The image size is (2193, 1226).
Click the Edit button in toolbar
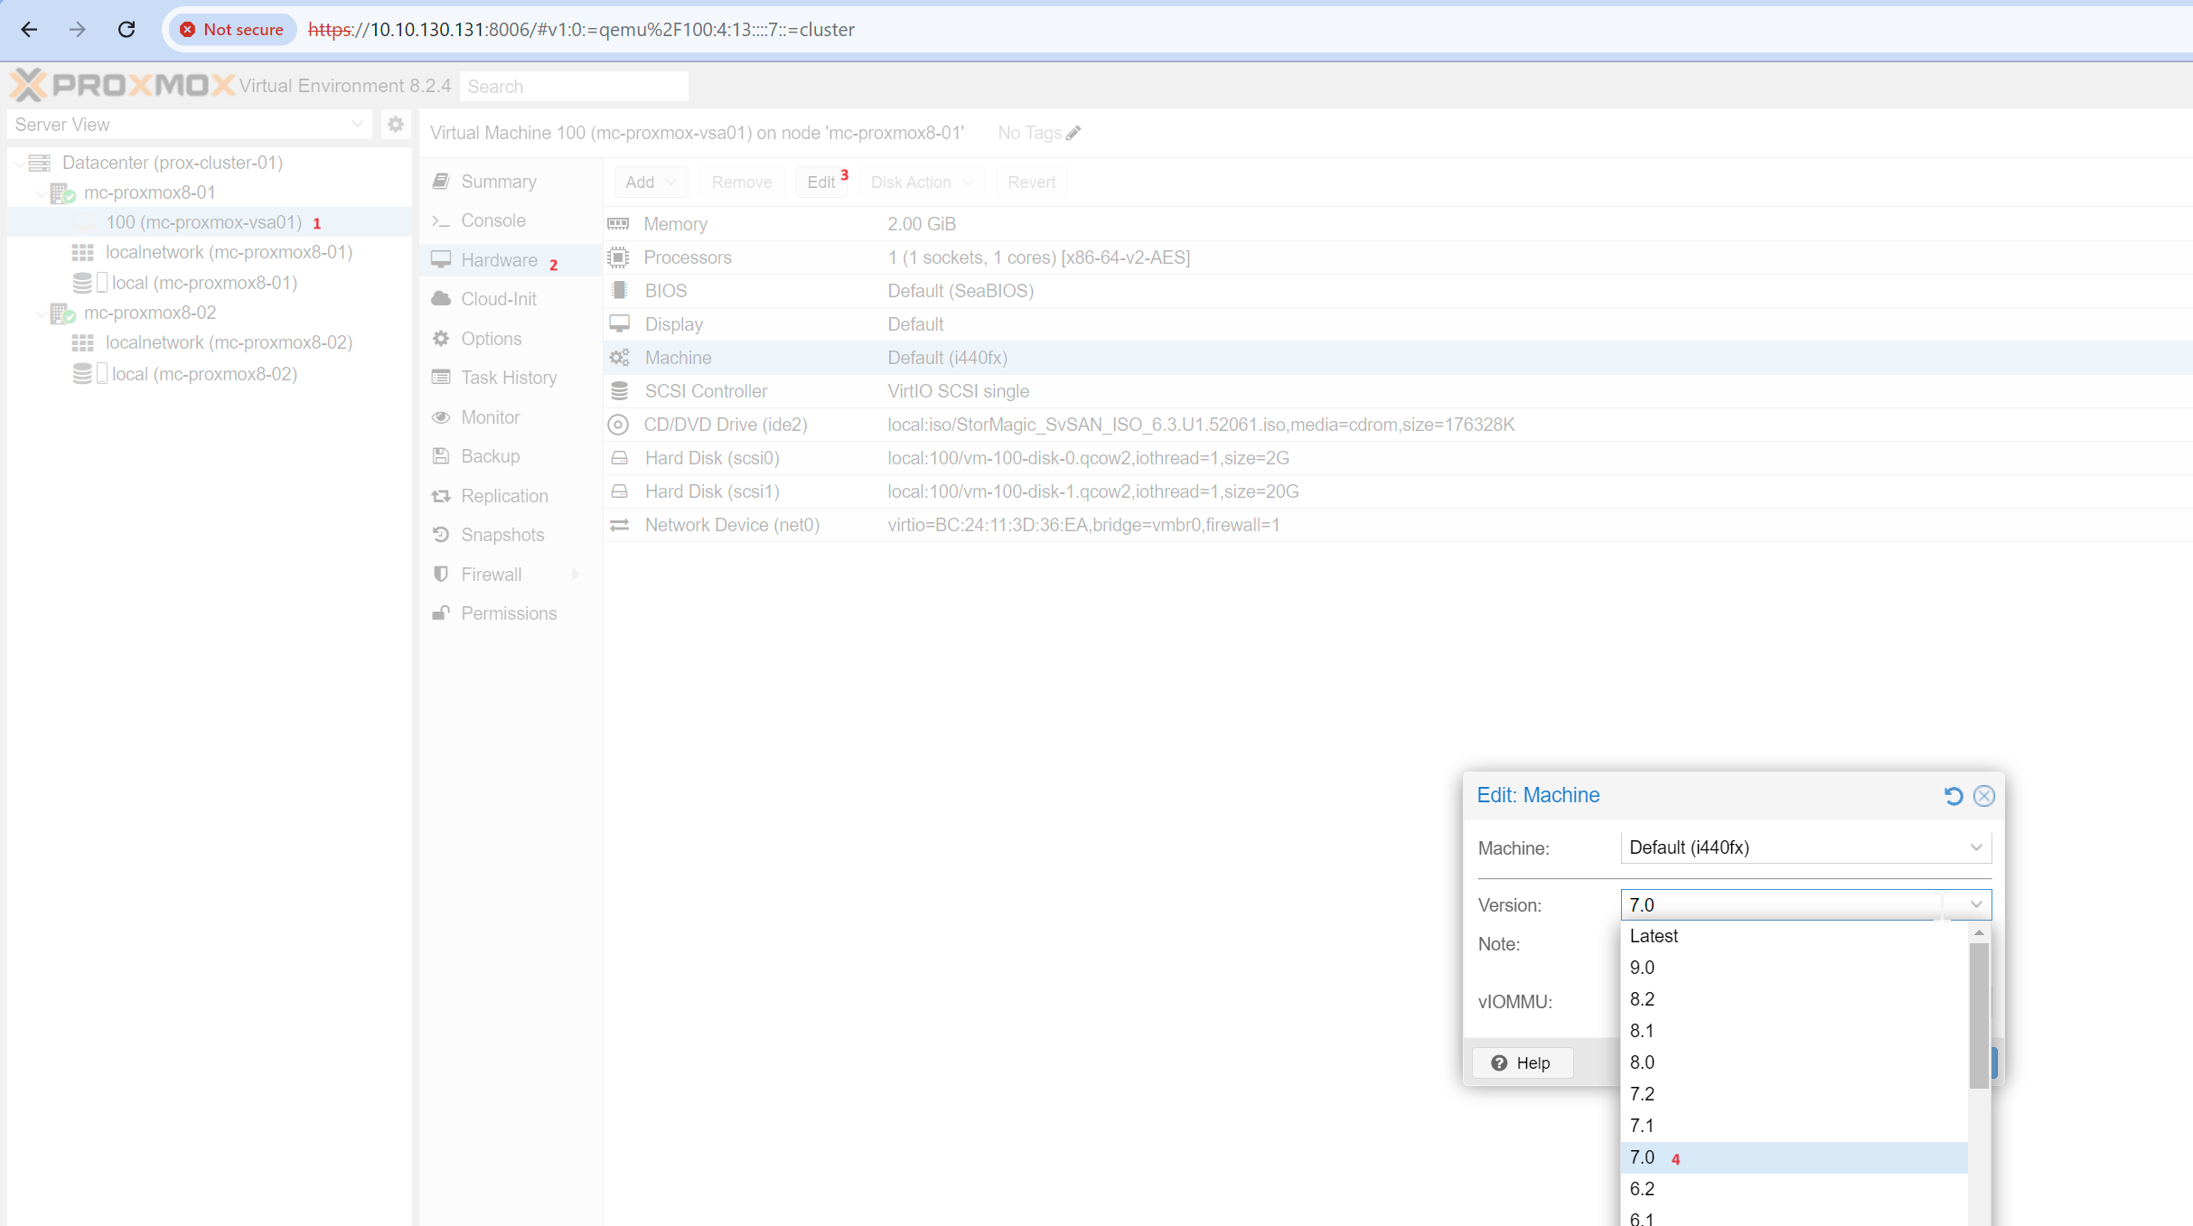click(x=821, y=182)
